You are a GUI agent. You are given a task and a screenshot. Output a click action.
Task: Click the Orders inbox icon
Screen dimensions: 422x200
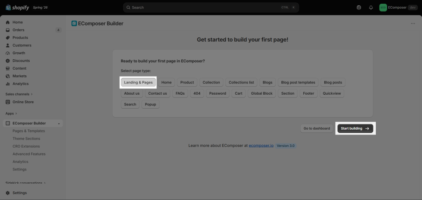tap(7, 30)
